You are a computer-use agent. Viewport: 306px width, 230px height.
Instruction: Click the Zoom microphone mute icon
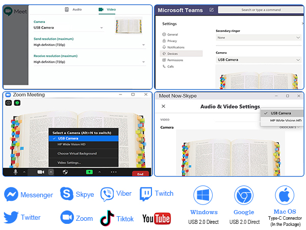tap(16, 173)
